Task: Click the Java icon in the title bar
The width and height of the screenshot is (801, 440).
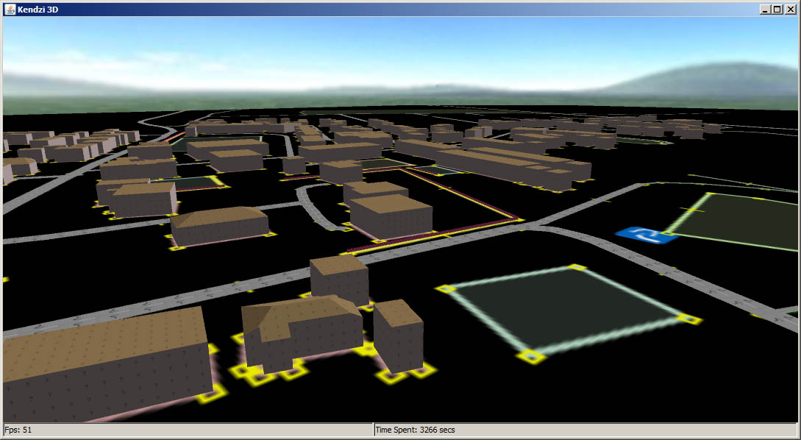Action: pos(10,10)
